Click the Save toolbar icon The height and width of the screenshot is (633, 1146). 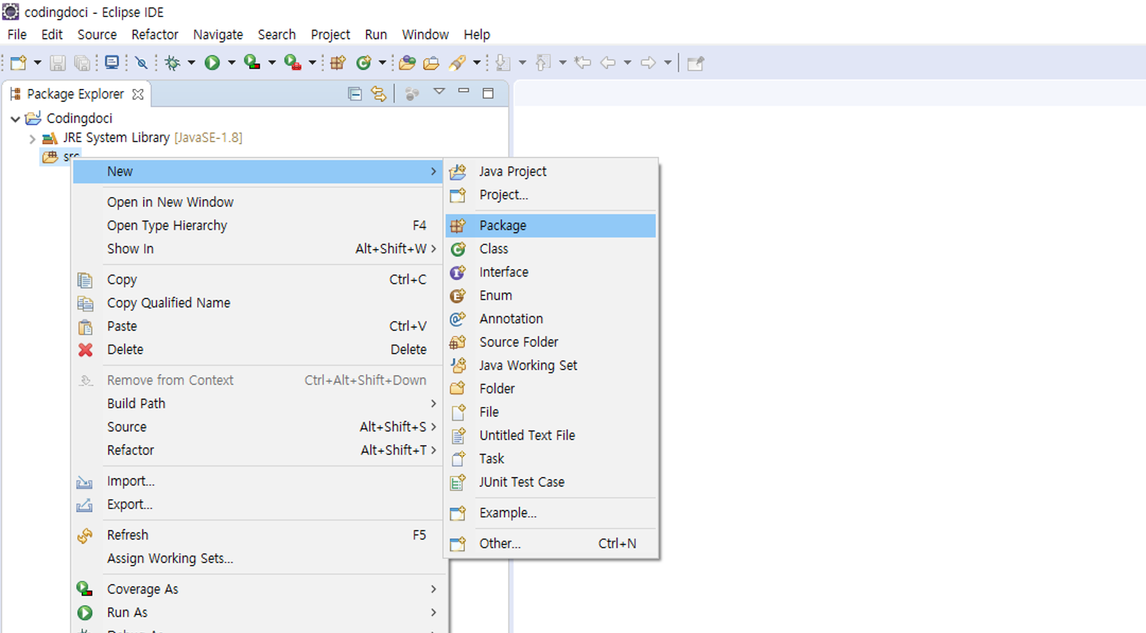pyautogui.click(x=58, y=63)
